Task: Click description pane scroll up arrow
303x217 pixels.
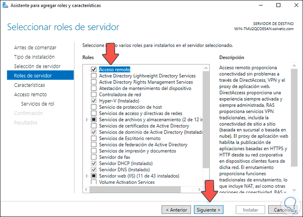Action: [x=294, y=66]
